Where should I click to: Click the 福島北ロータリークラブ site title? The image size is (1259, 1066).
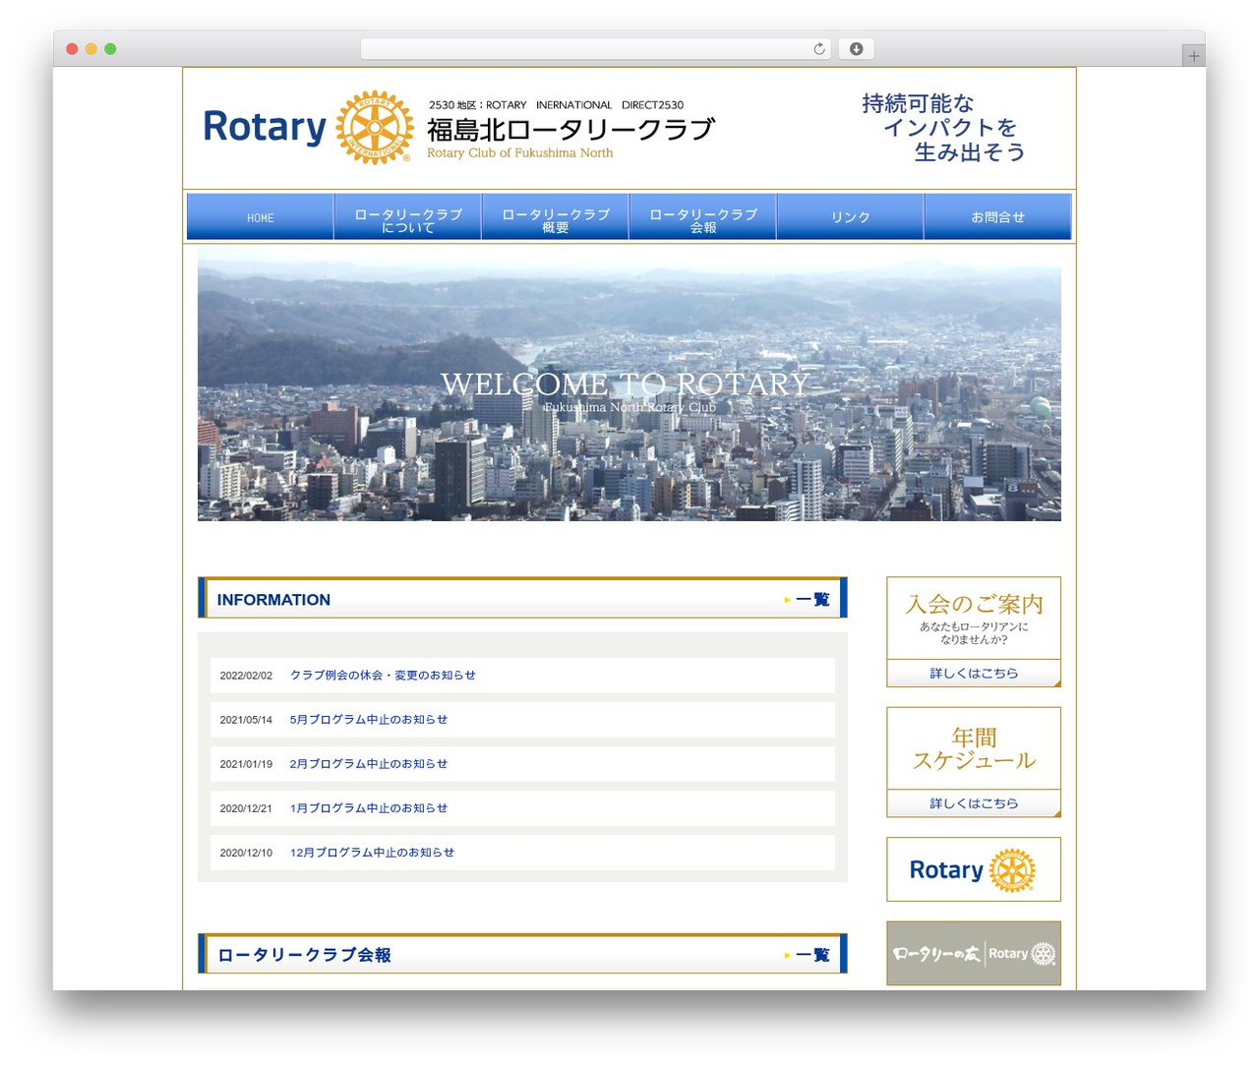pos(570,129)
